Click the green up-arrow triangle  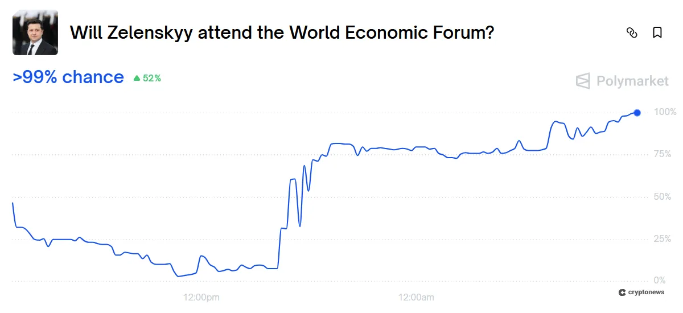click(137, 79)
